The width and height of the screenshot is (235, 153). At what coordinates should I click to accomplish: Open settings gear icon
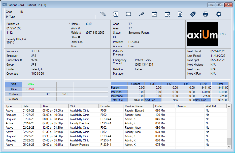pos(219,14)
